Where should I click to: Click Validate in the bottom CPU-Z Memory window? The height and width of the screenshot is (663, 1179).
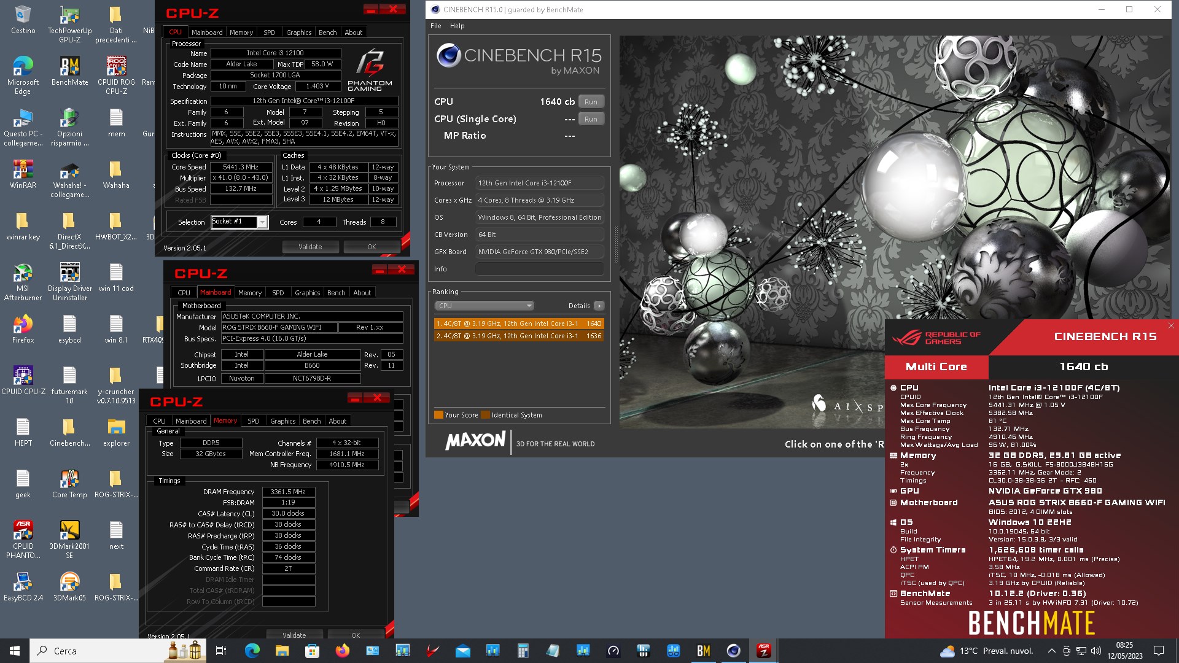[294, 635]
